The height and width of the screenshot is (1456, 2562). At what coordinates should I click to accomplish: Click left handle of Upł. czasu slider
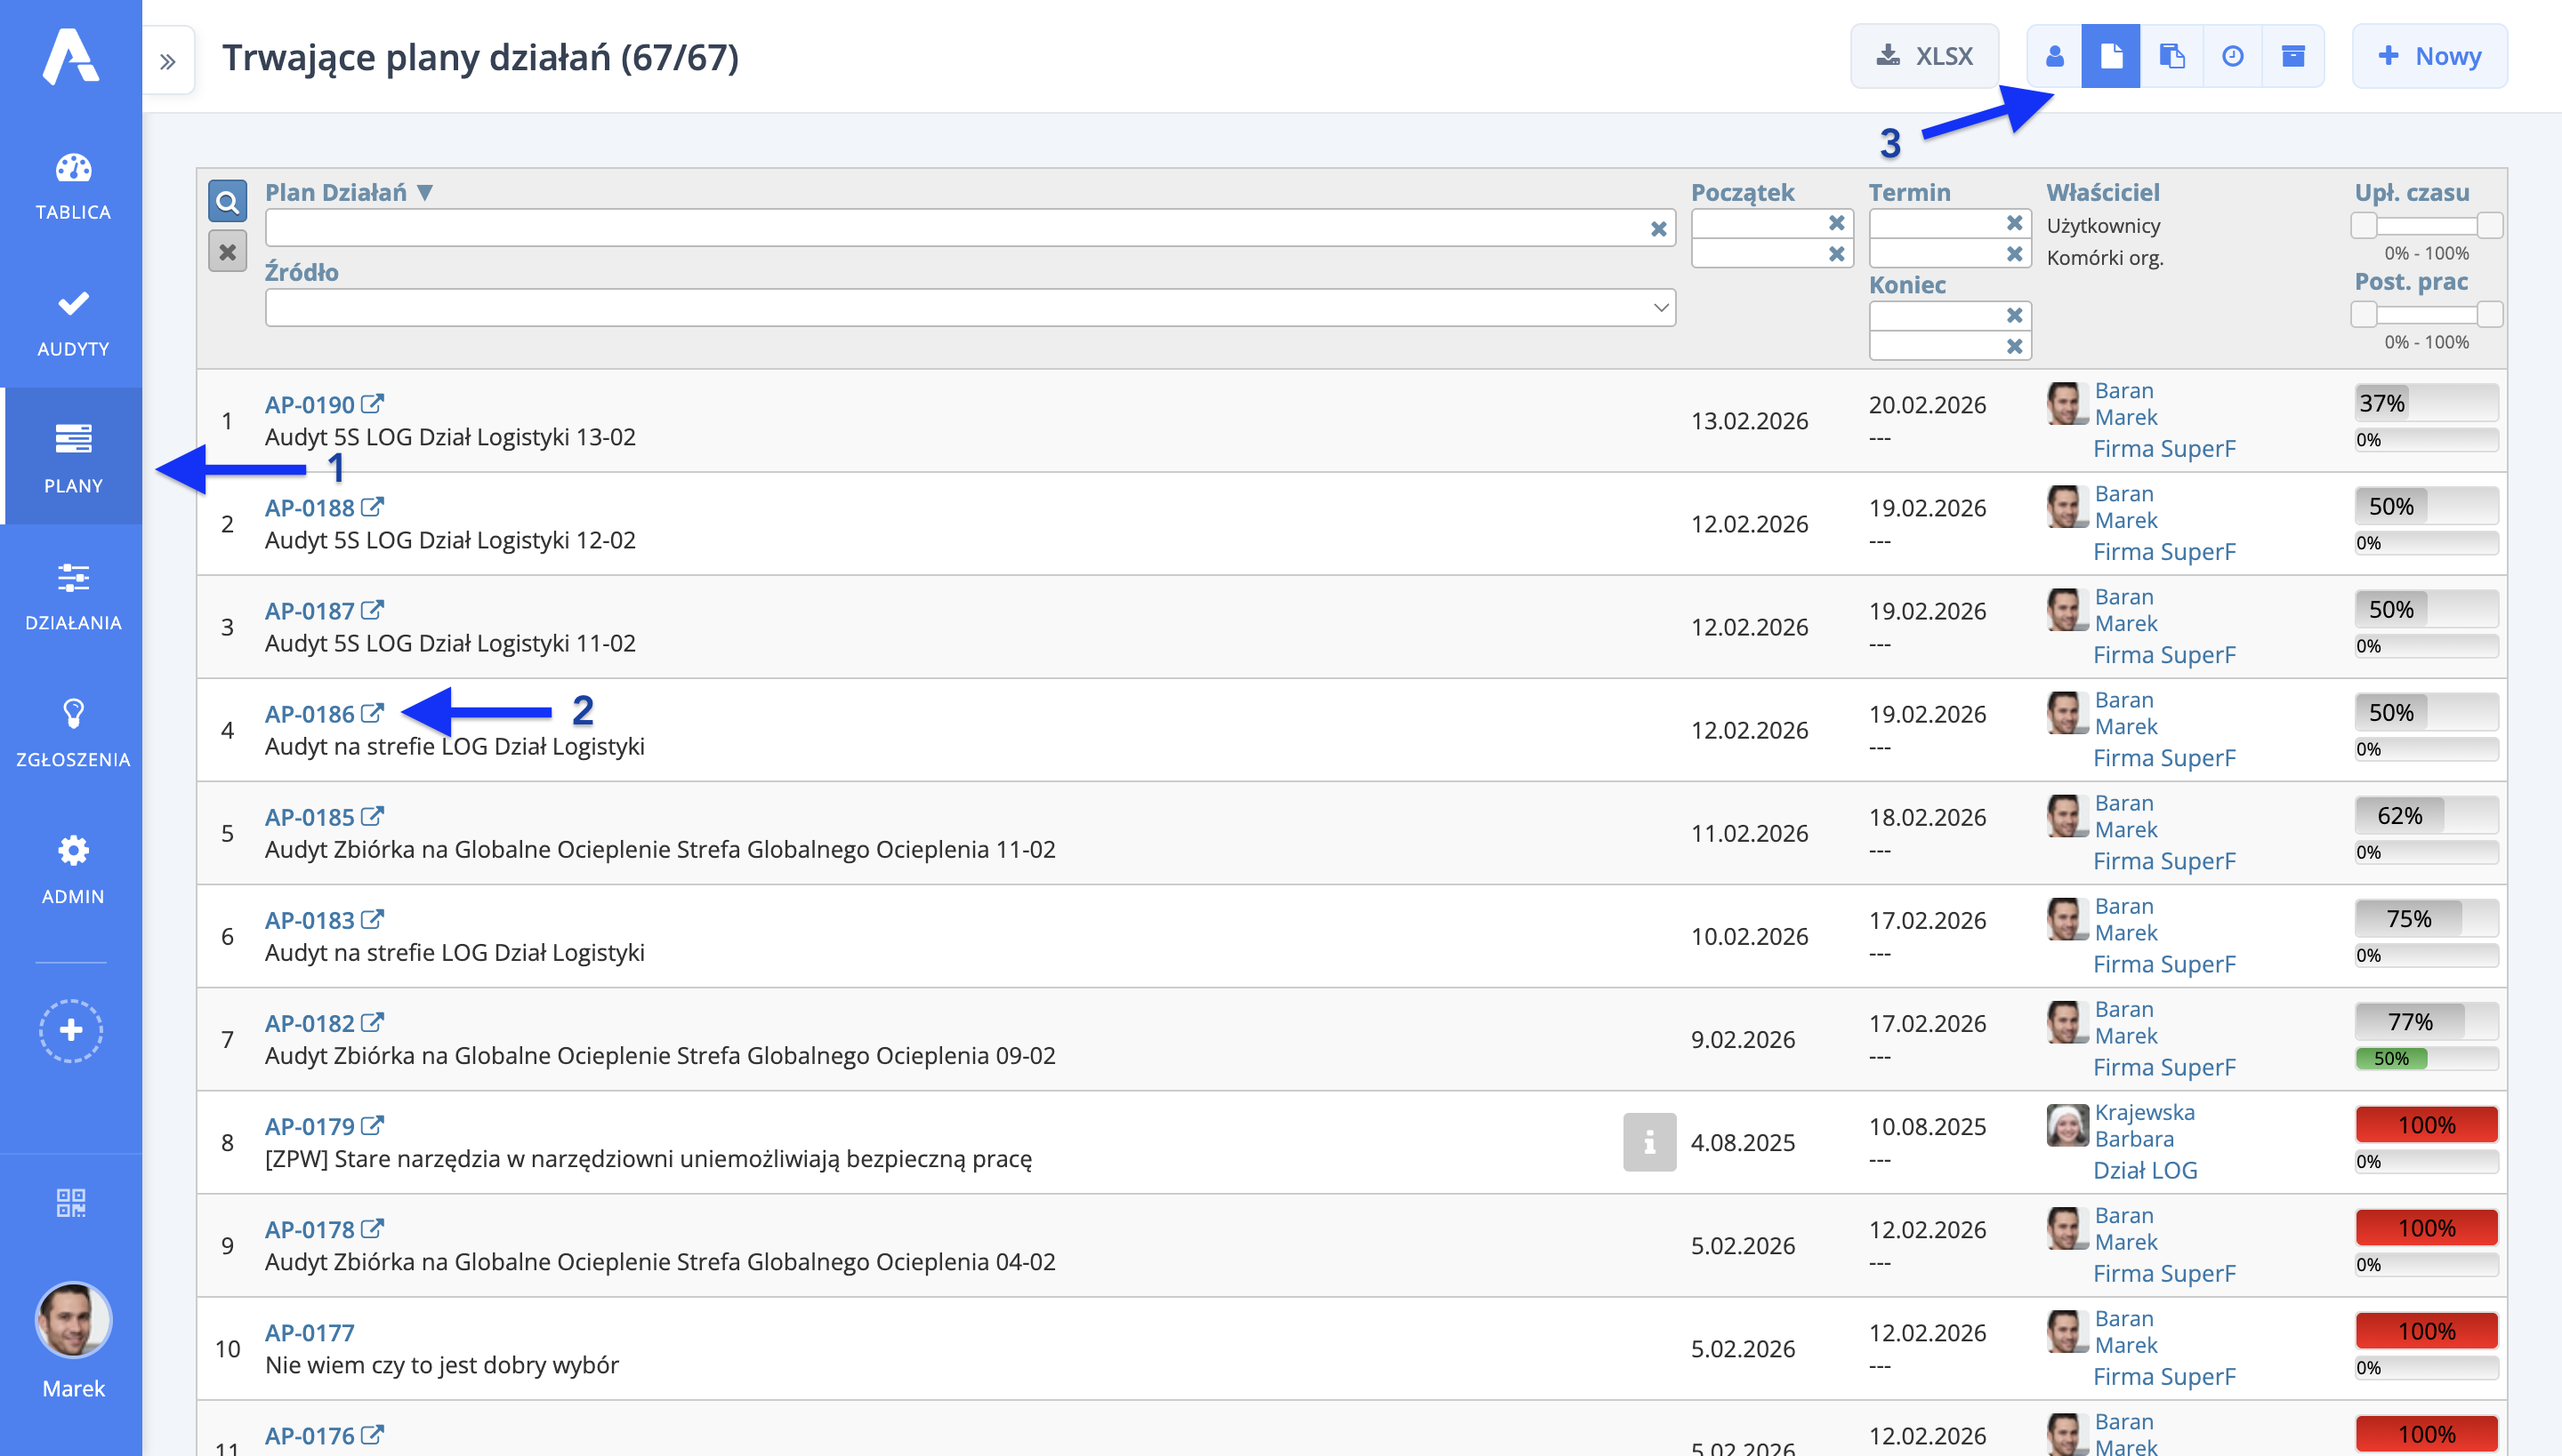pos(2364,225)
